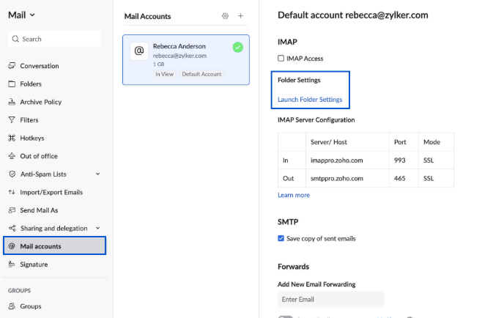
Task: Click the Default Account tag
Action: (x=201, y=74)
